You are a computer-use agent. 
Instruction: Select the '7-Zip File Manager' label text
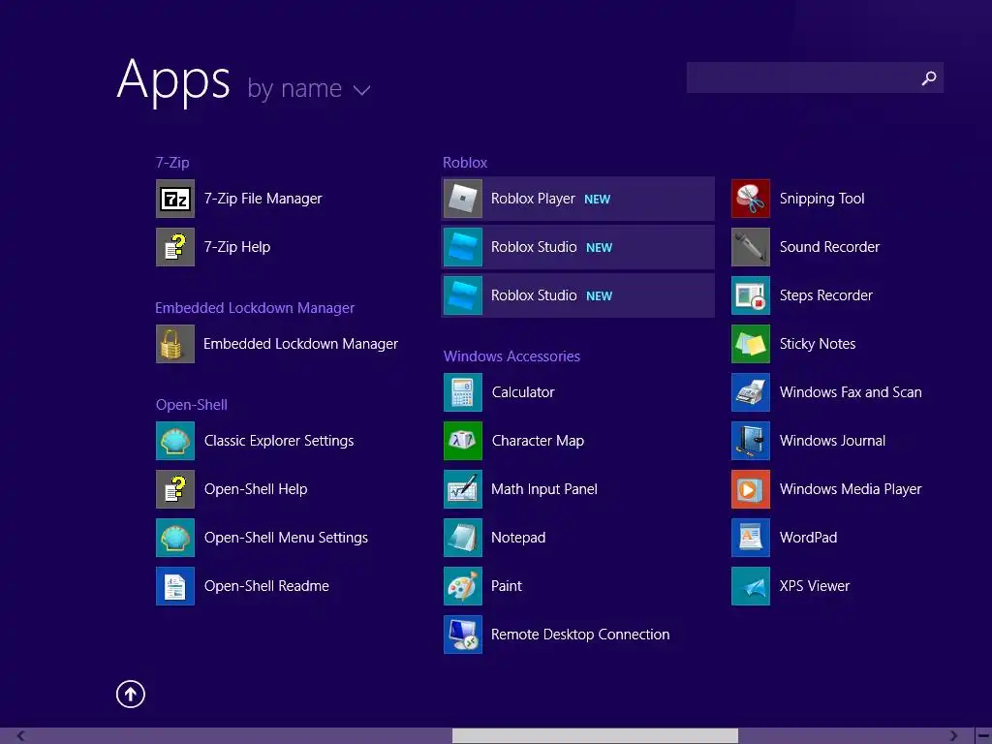click(x=263, y=199)
